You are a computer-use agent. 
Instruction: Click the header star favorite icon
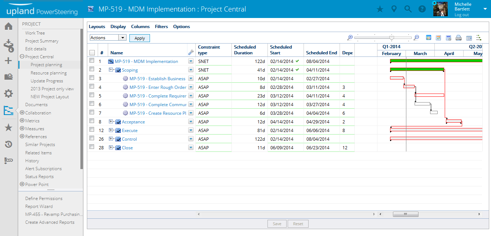380,9
